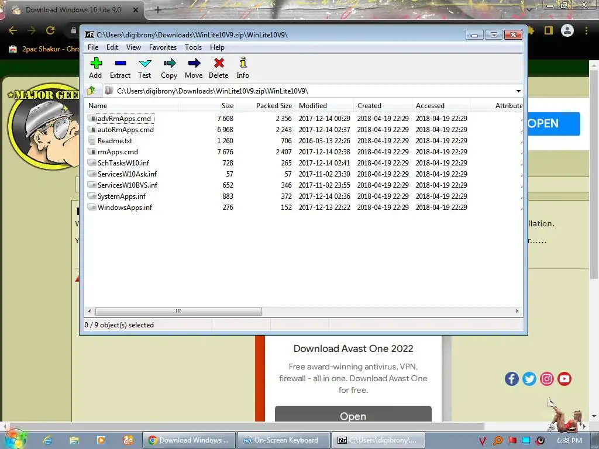Open the Twitter social icon

click(529, 379)
